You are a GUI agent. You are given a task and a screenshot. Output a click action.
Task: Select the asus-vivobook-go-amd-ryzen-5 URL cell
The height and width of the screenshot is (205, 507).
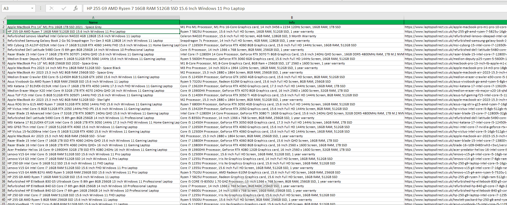coord(456,82)
